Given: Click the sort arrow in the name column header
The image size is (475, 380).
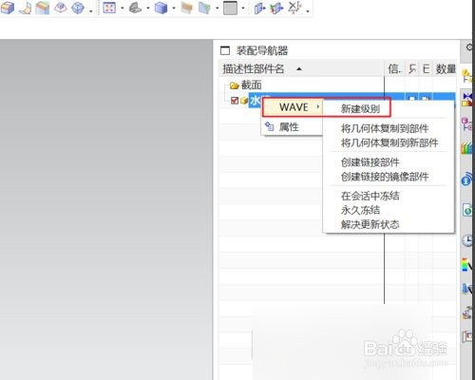Looking at the screenshot, I should coord(299,69).
